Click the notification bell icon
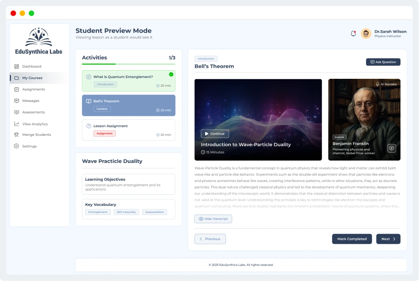This screenshot has width=419, height=281. point(353,34)
